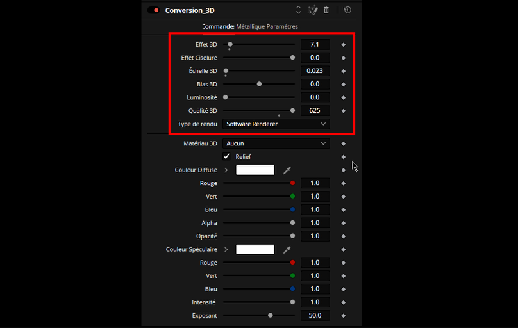
Task: Pick diffuse color with the eyedropper
Action: (287, 170)
